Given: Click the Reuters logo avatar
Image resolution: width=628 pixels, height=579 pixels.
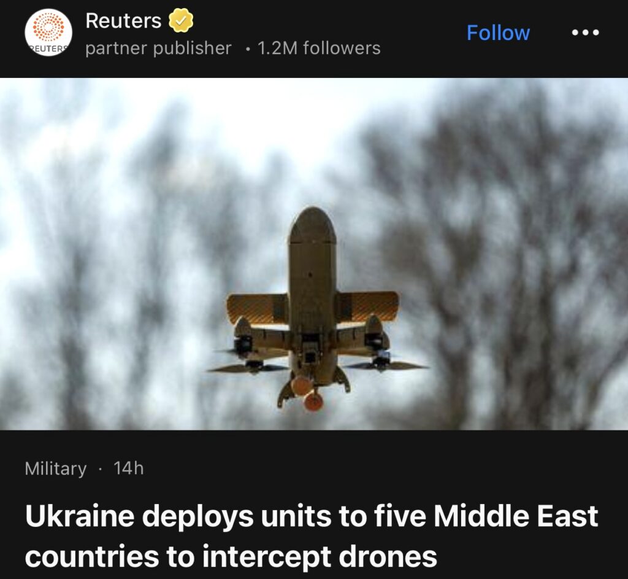Looking at the screenshot, I should (x=48, y=33).
